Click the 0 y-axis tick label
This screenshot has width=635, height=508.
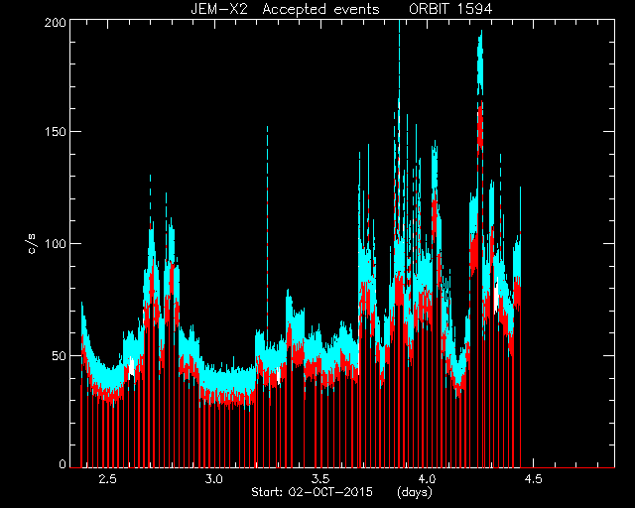pyautogui.click(x=63, y=464)
